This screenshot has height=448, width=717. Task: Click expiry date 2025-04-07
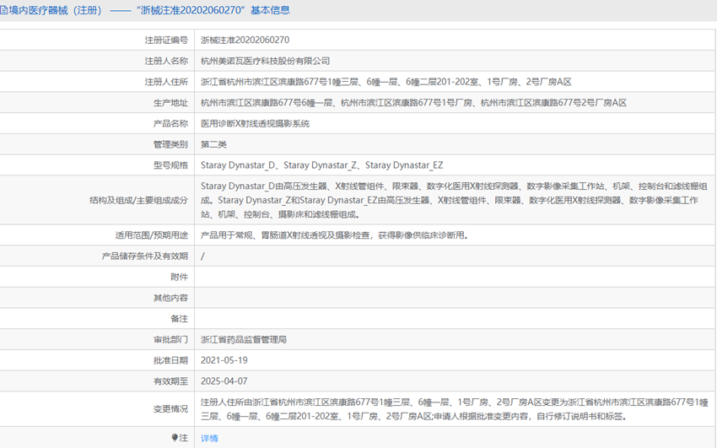(x=224, y=381)
